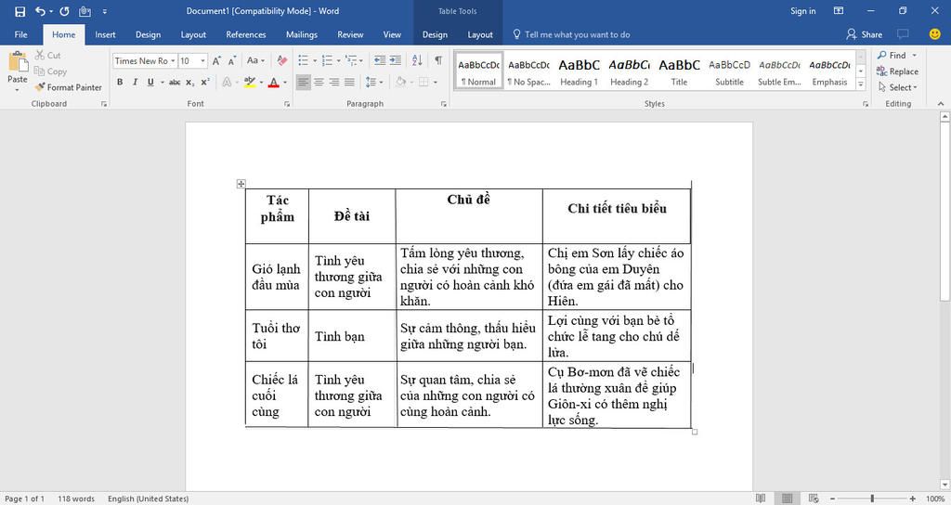Image resolution: width=951 pixels, height=505 pixels.
Task: Decrease paragraph indent
Action: click(x=380, y=60)
